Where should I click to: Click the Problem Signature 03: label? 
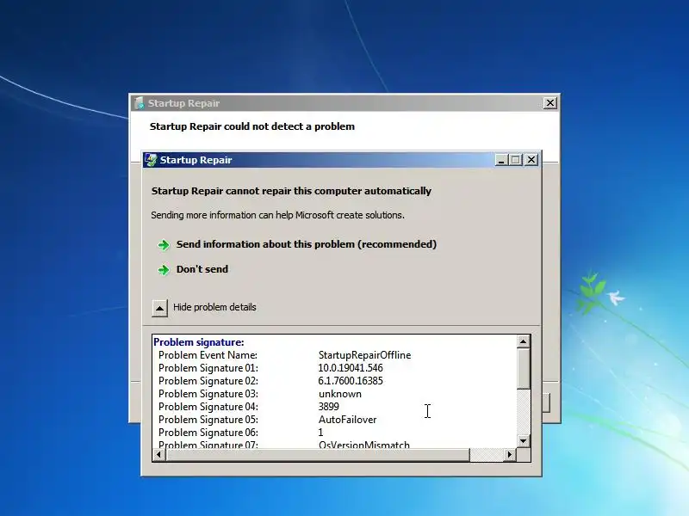(x=208, y=394)
